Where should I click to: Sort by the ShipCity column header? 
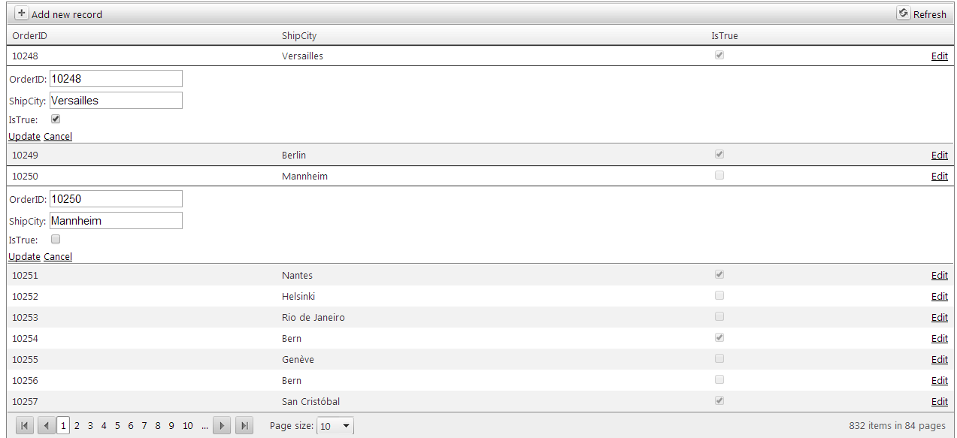[294, 36]
